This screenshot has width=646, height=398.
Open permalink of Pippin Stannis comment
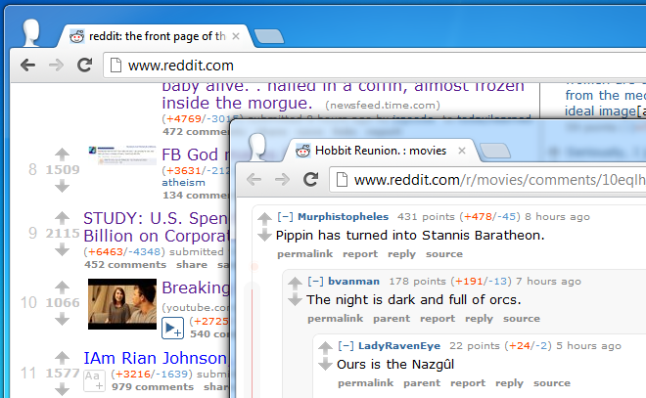click(304, 254)
